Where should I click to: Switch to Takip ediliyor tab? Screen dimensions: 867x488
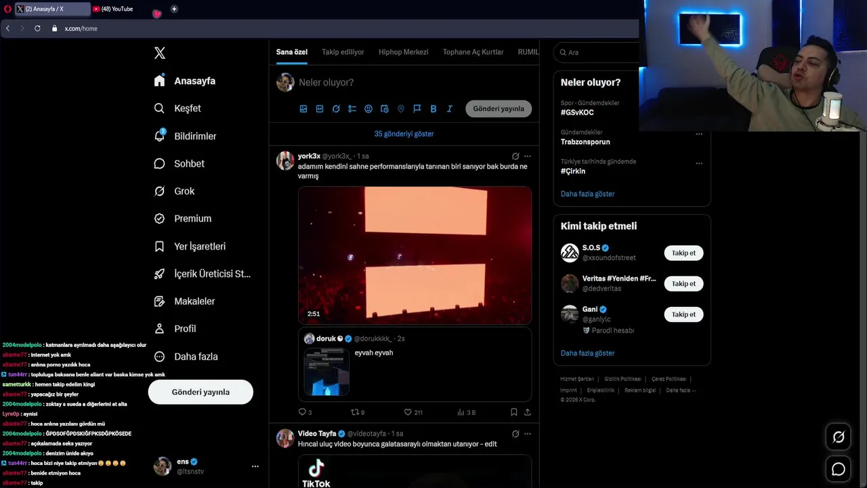343,52
